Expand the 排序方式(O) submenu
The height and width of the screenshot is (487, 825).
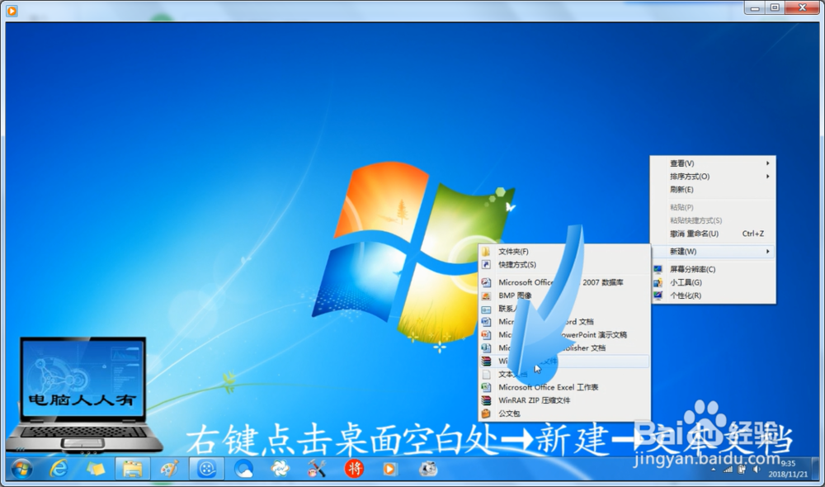point(713,177)
